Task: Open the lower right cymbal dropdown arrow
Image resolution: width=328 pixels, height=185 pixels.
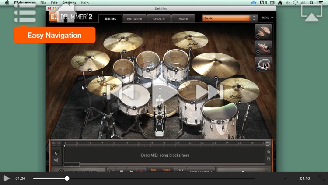Action: pos(240,102)
